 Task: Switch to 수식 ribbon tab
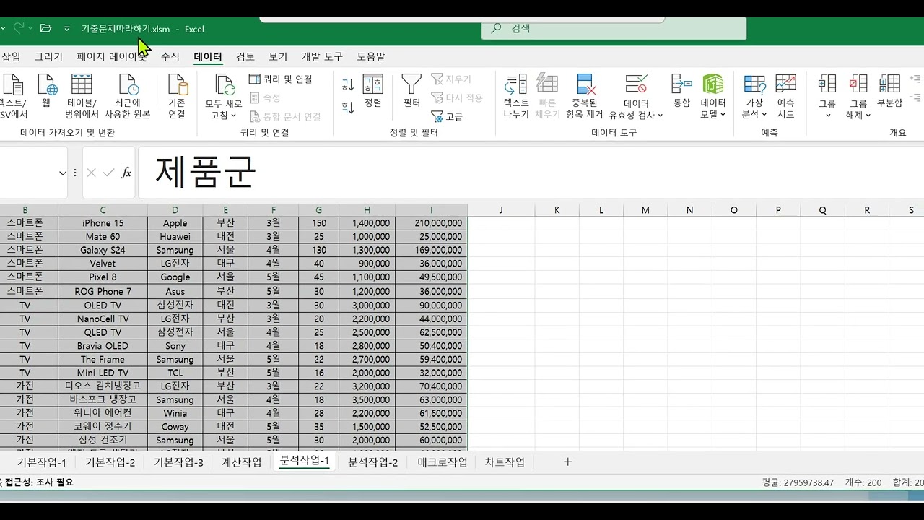(x=170, y=56)
